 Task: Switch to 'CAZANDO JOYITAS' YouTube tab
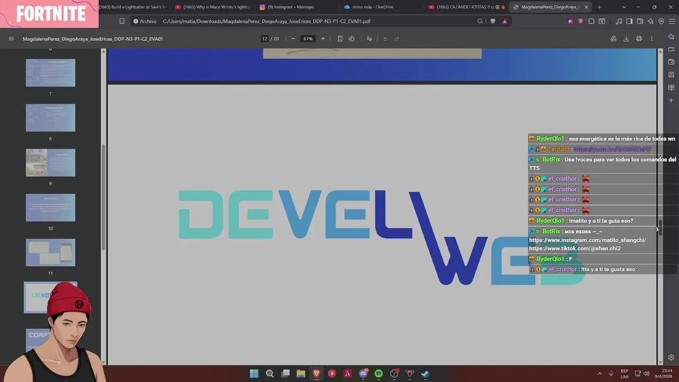coord(466,7)
